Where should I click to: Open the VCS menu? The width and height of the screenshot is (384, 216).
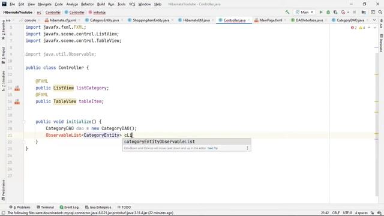tap(132, 4)
